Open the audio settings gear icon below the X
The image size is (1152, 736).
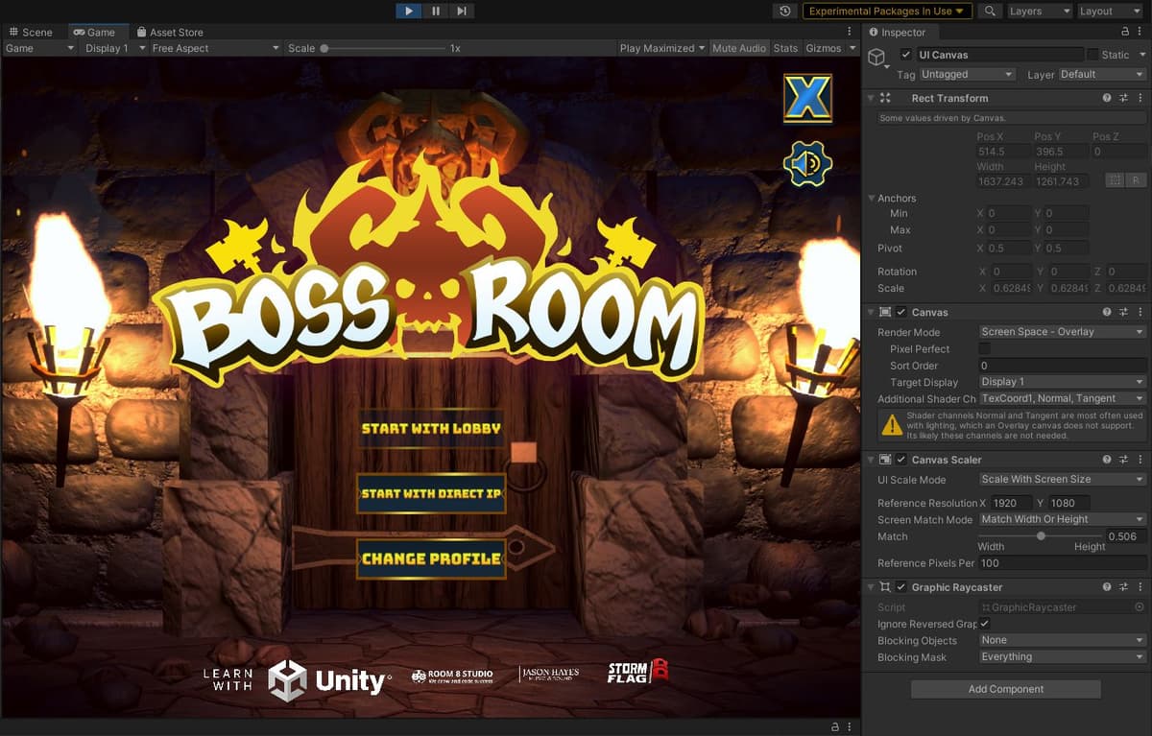point(806,163)
